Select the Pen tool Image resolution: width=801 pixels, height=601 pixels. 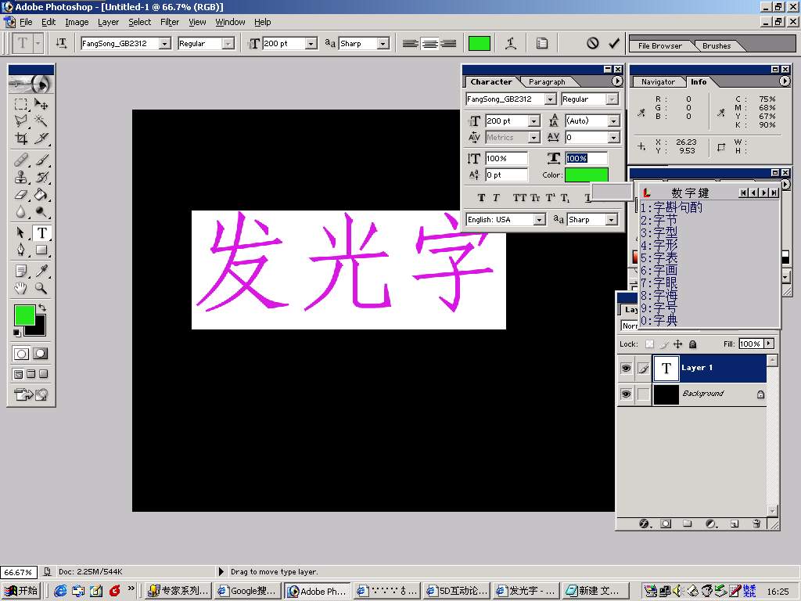coord(20,250)
